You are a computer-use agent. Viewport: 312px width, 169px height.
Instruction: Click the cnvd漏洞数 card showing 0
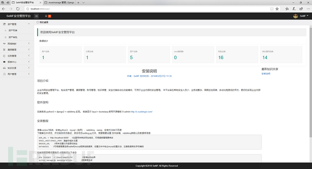pos(193,55)
